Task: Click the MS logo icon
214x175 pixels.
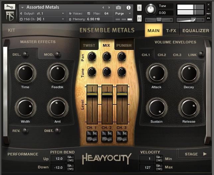Action: pyautogui.click(x=10, y=16)
